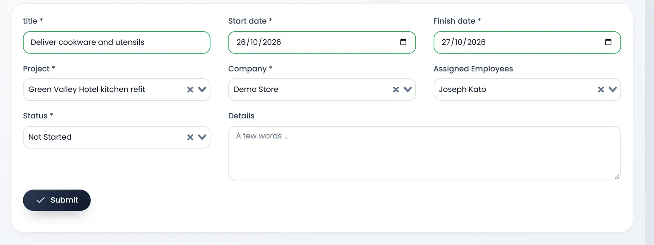Clear the Status selection with its X icon
Image resolution: width=654 pixels, height=245 pixels.
tap(190, 137)
